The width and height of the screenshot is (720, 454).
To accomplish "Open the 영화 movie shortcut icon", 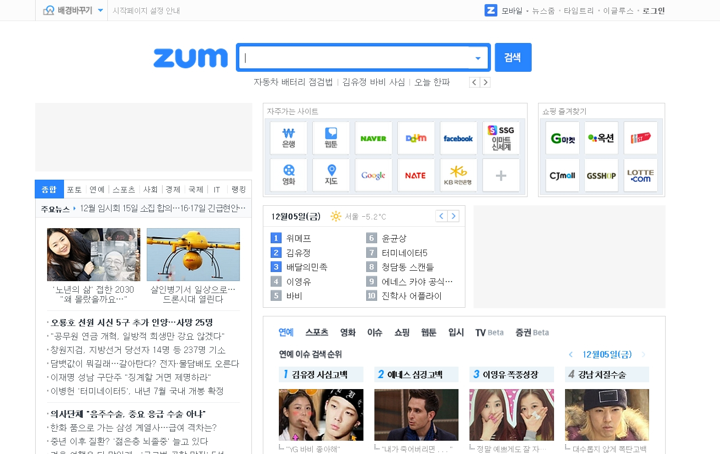I will (x=288, y=175).
